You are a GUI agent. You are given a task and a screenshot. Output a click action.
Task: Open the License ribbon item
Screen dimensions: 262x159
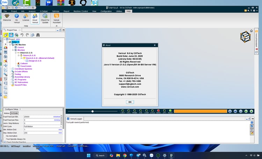tap(26, 18)
